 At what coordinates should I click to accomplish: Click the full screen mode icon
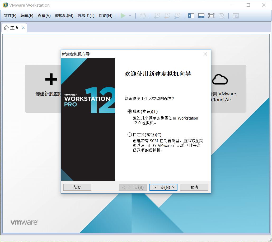click(x=211, y=16)
